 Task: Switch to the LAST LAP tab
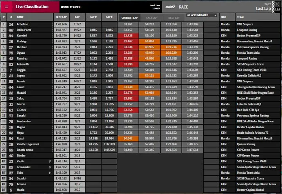click(152, 18)
